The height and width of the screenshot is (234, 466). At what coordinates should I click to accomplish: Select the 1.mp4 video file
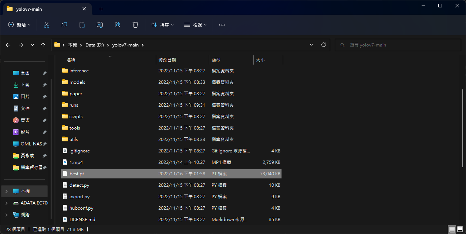coord(171,162)
